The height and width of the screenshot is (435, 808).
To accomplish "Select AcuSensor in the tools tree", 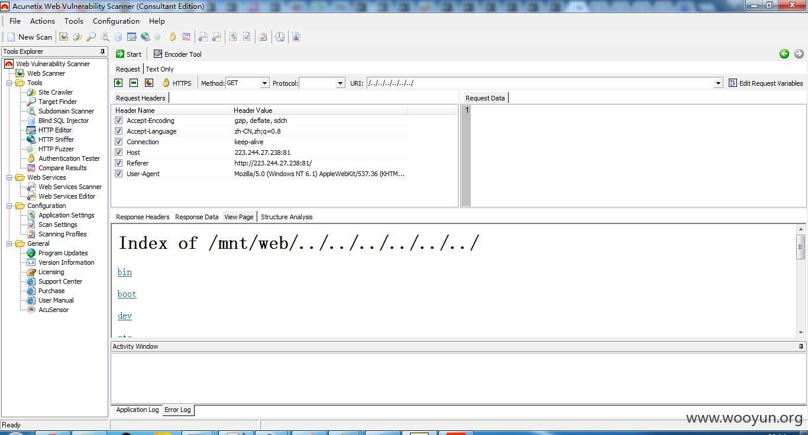I will point(53,310).
